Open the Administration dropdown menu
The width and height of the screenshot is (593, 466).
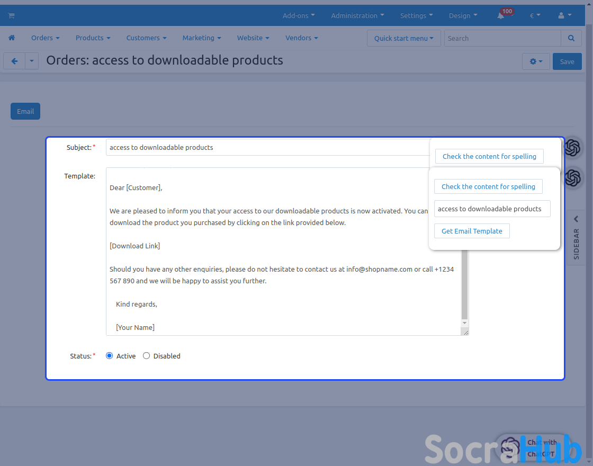pyautogui.click(x=357, y=15)
